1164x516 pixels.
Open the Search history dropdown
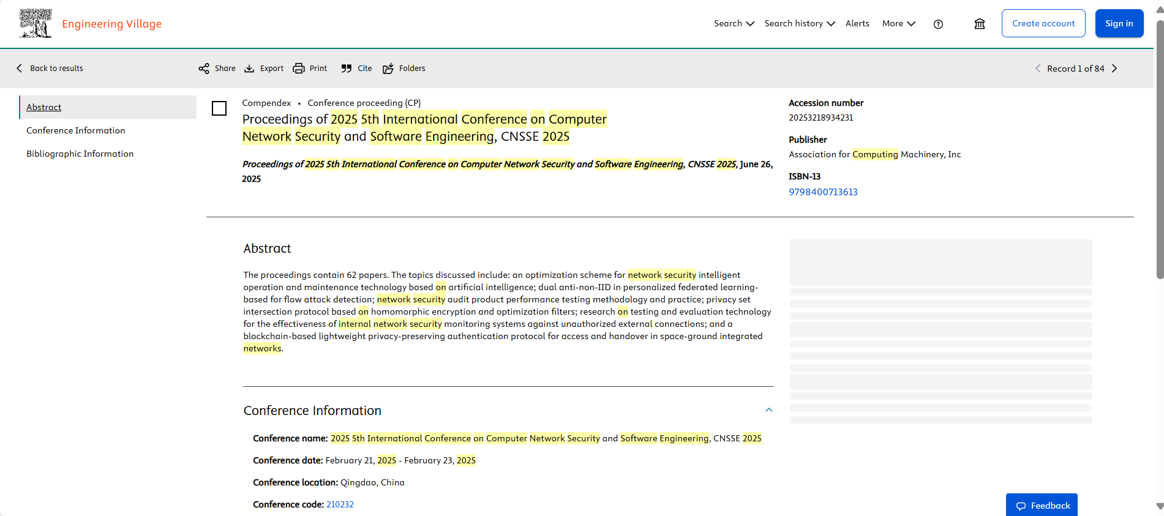coord(799,23)
